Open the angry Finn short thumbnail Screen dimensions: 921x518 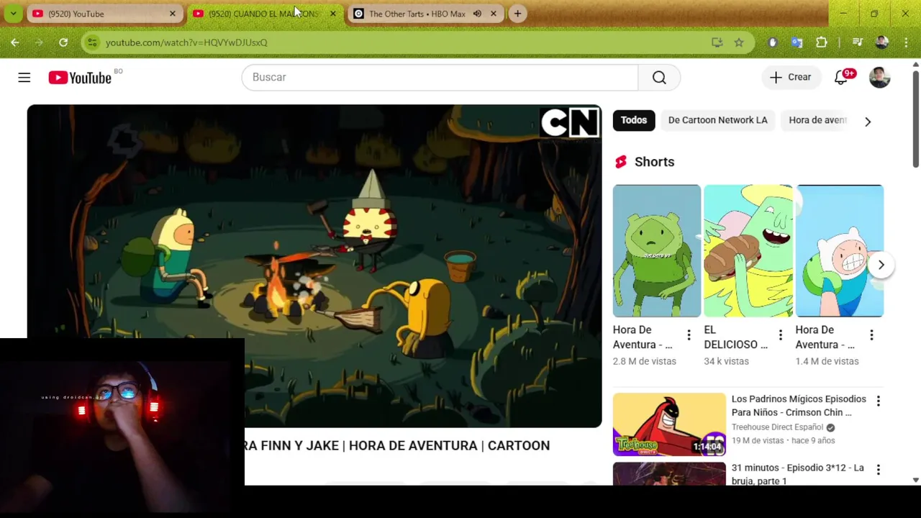click(839, 250)
